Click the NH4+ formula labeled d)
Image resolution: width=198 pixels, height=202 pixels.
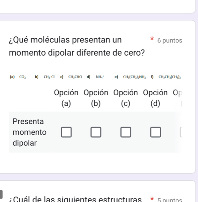coord(101,77)
